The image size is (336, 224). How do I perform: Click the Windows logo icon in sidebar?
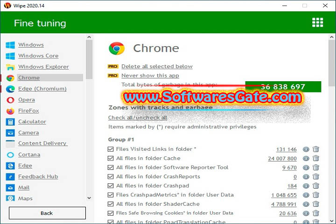(x=10, y=45)
